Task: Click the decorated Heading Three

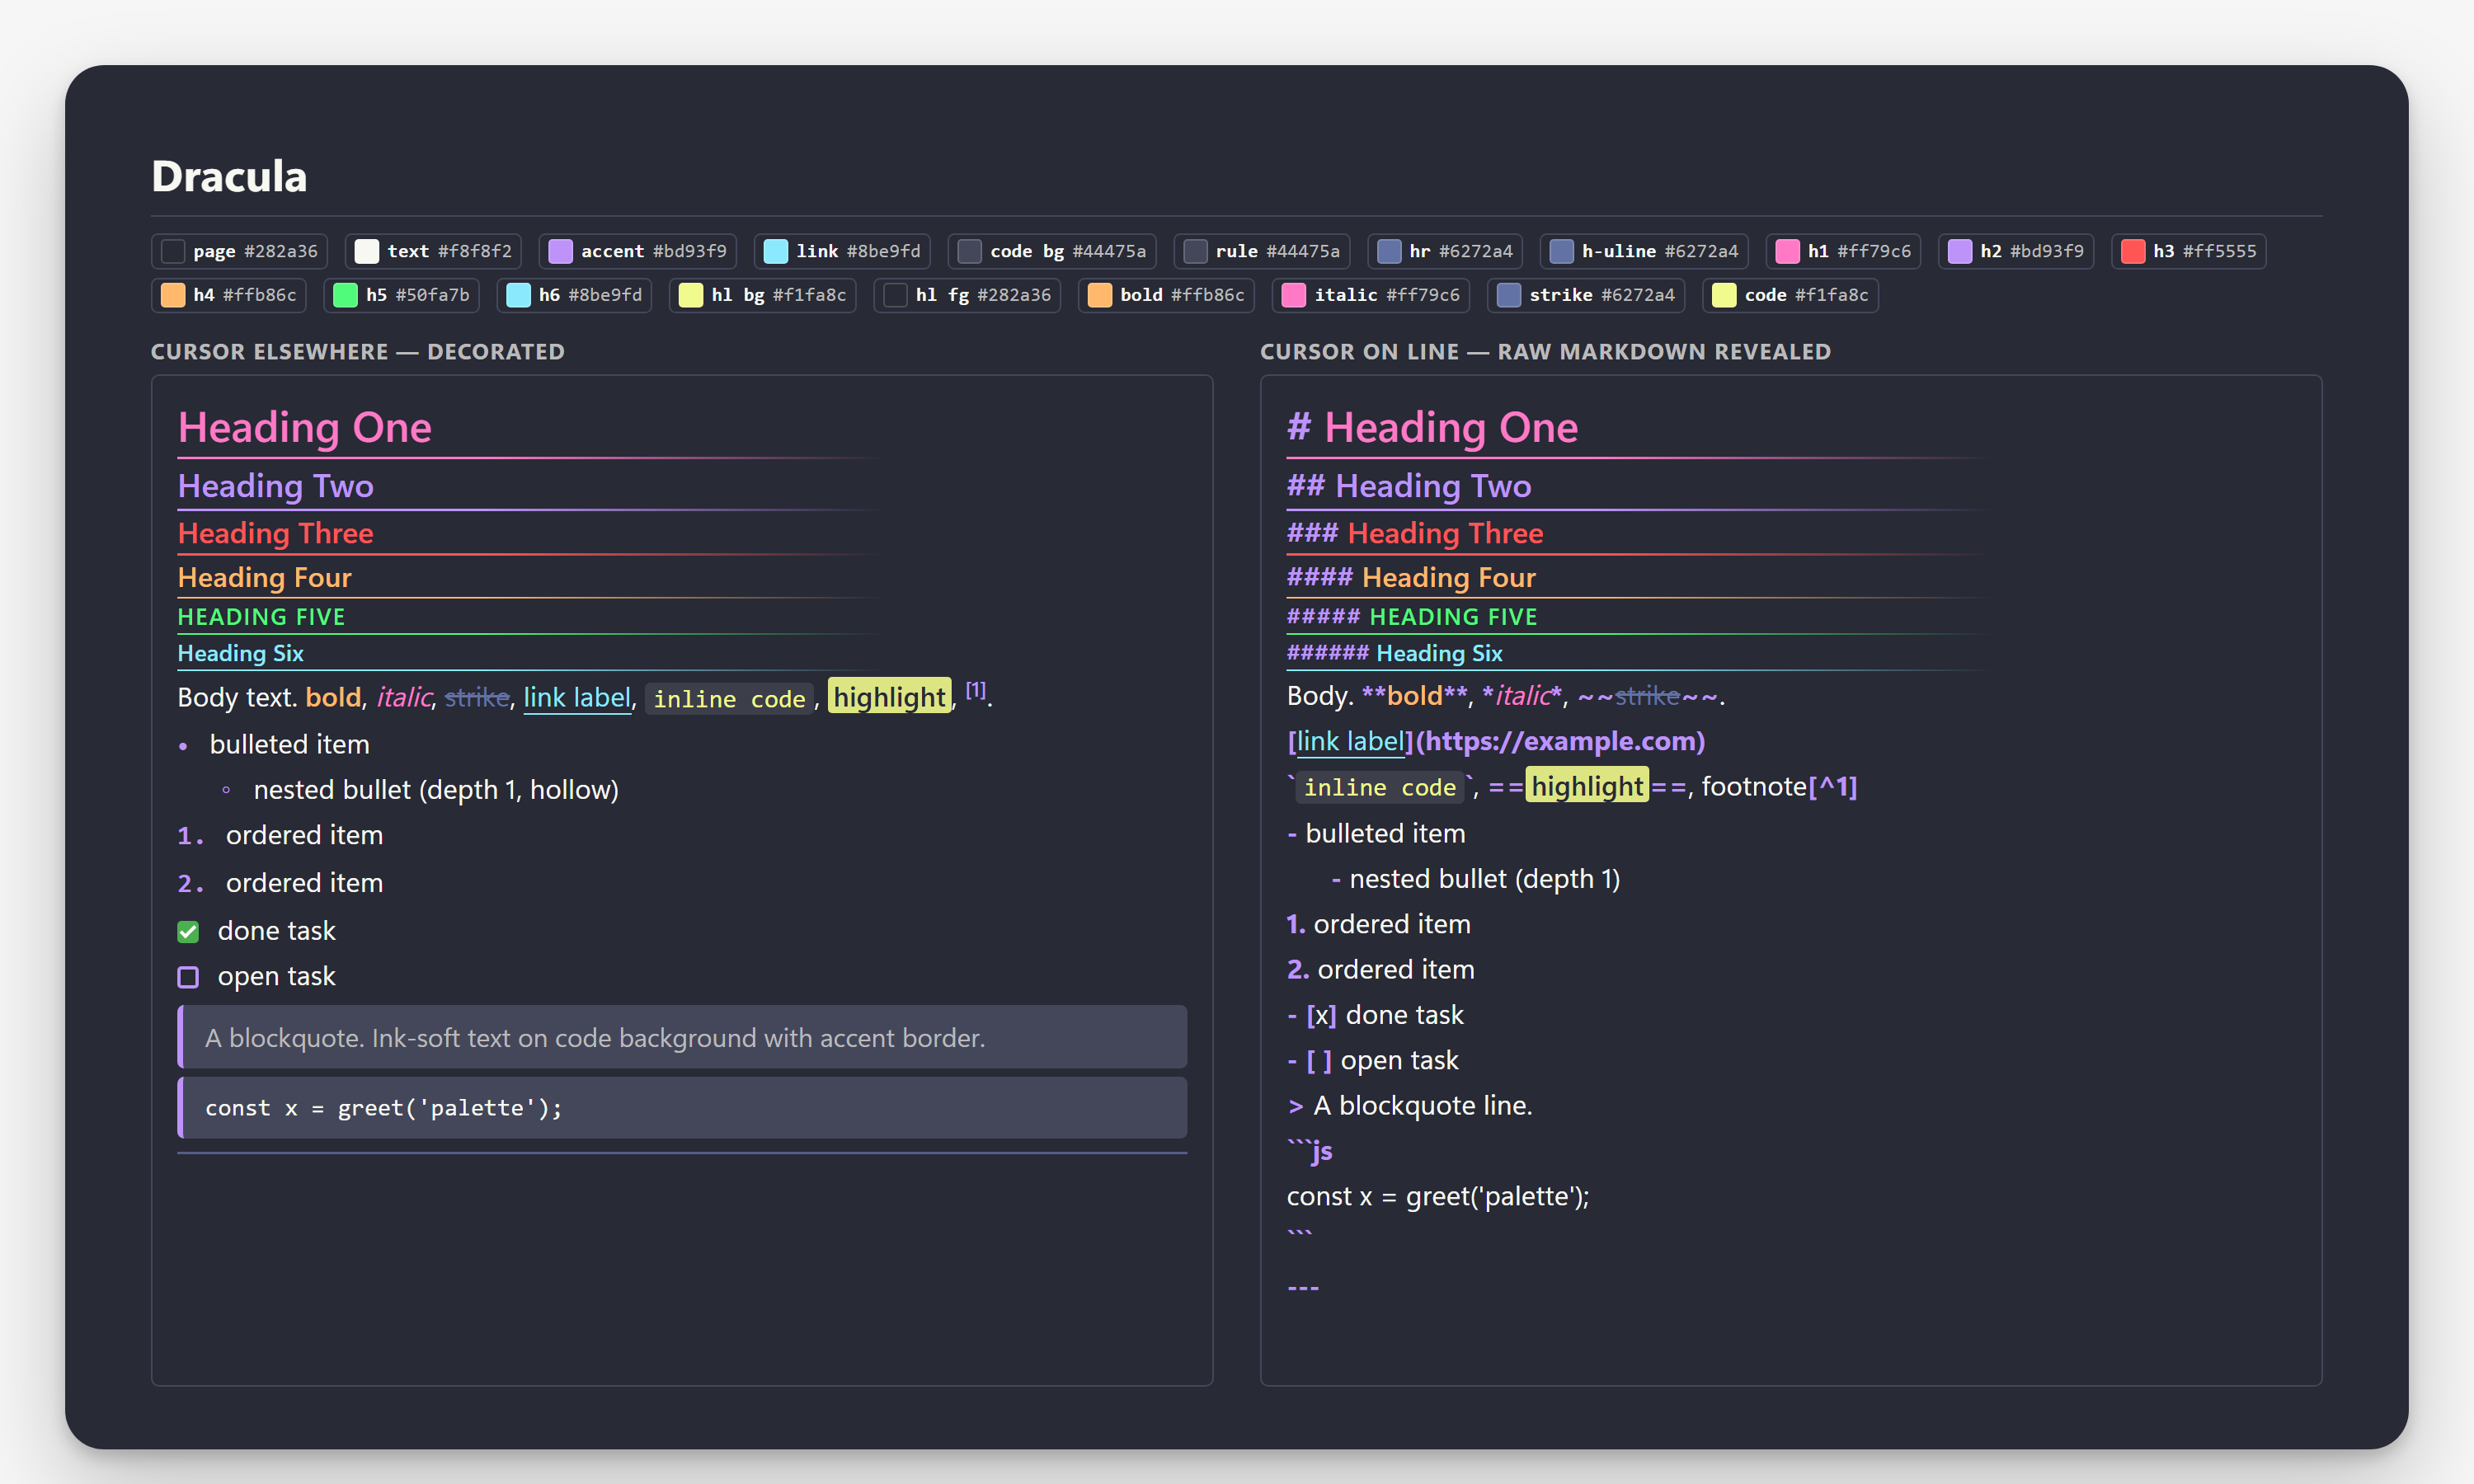Action: pos(276,533)
